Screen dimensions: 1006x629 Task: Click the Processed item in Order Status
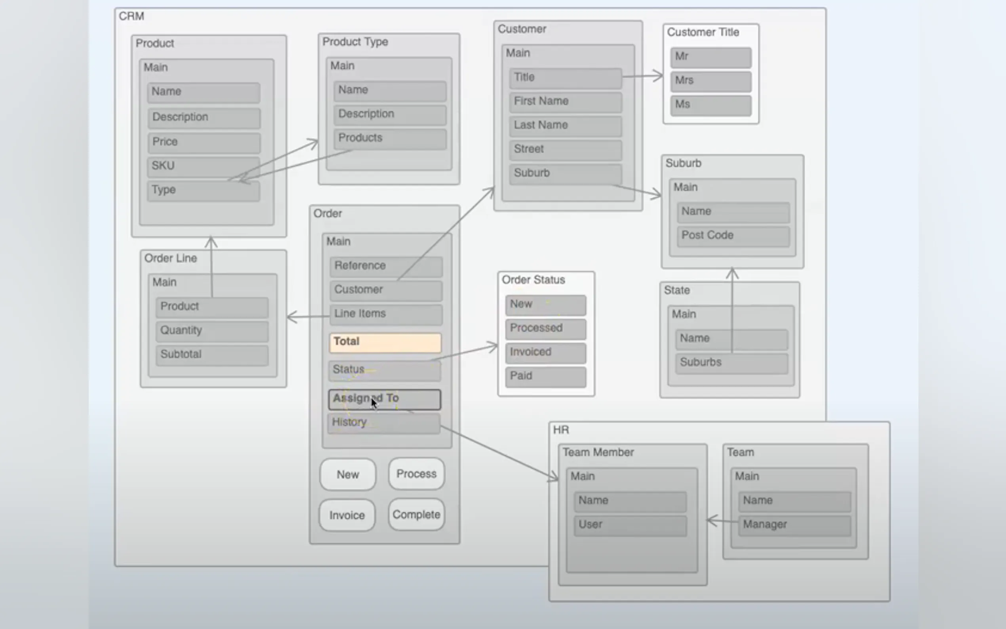tap(546, 328)
